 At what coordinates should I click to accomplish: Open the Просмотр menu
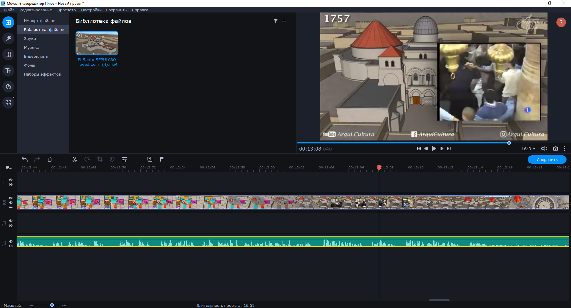click(66, 10)
